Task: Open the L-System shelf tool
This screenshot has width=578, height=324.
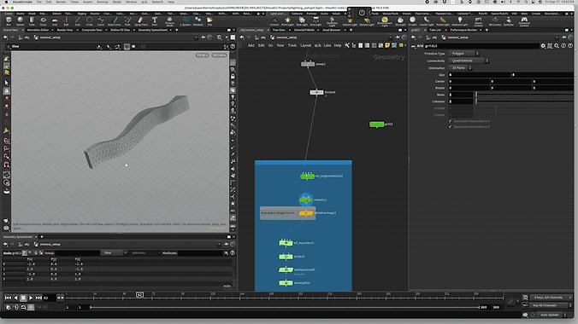Action: (x=186, y=21)
